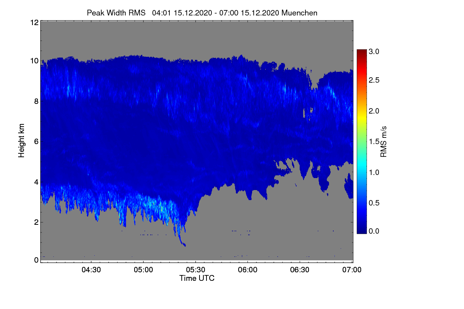Click the height tick label 2
This screenshot has width=464, height=309.
(x=36, y=222)
